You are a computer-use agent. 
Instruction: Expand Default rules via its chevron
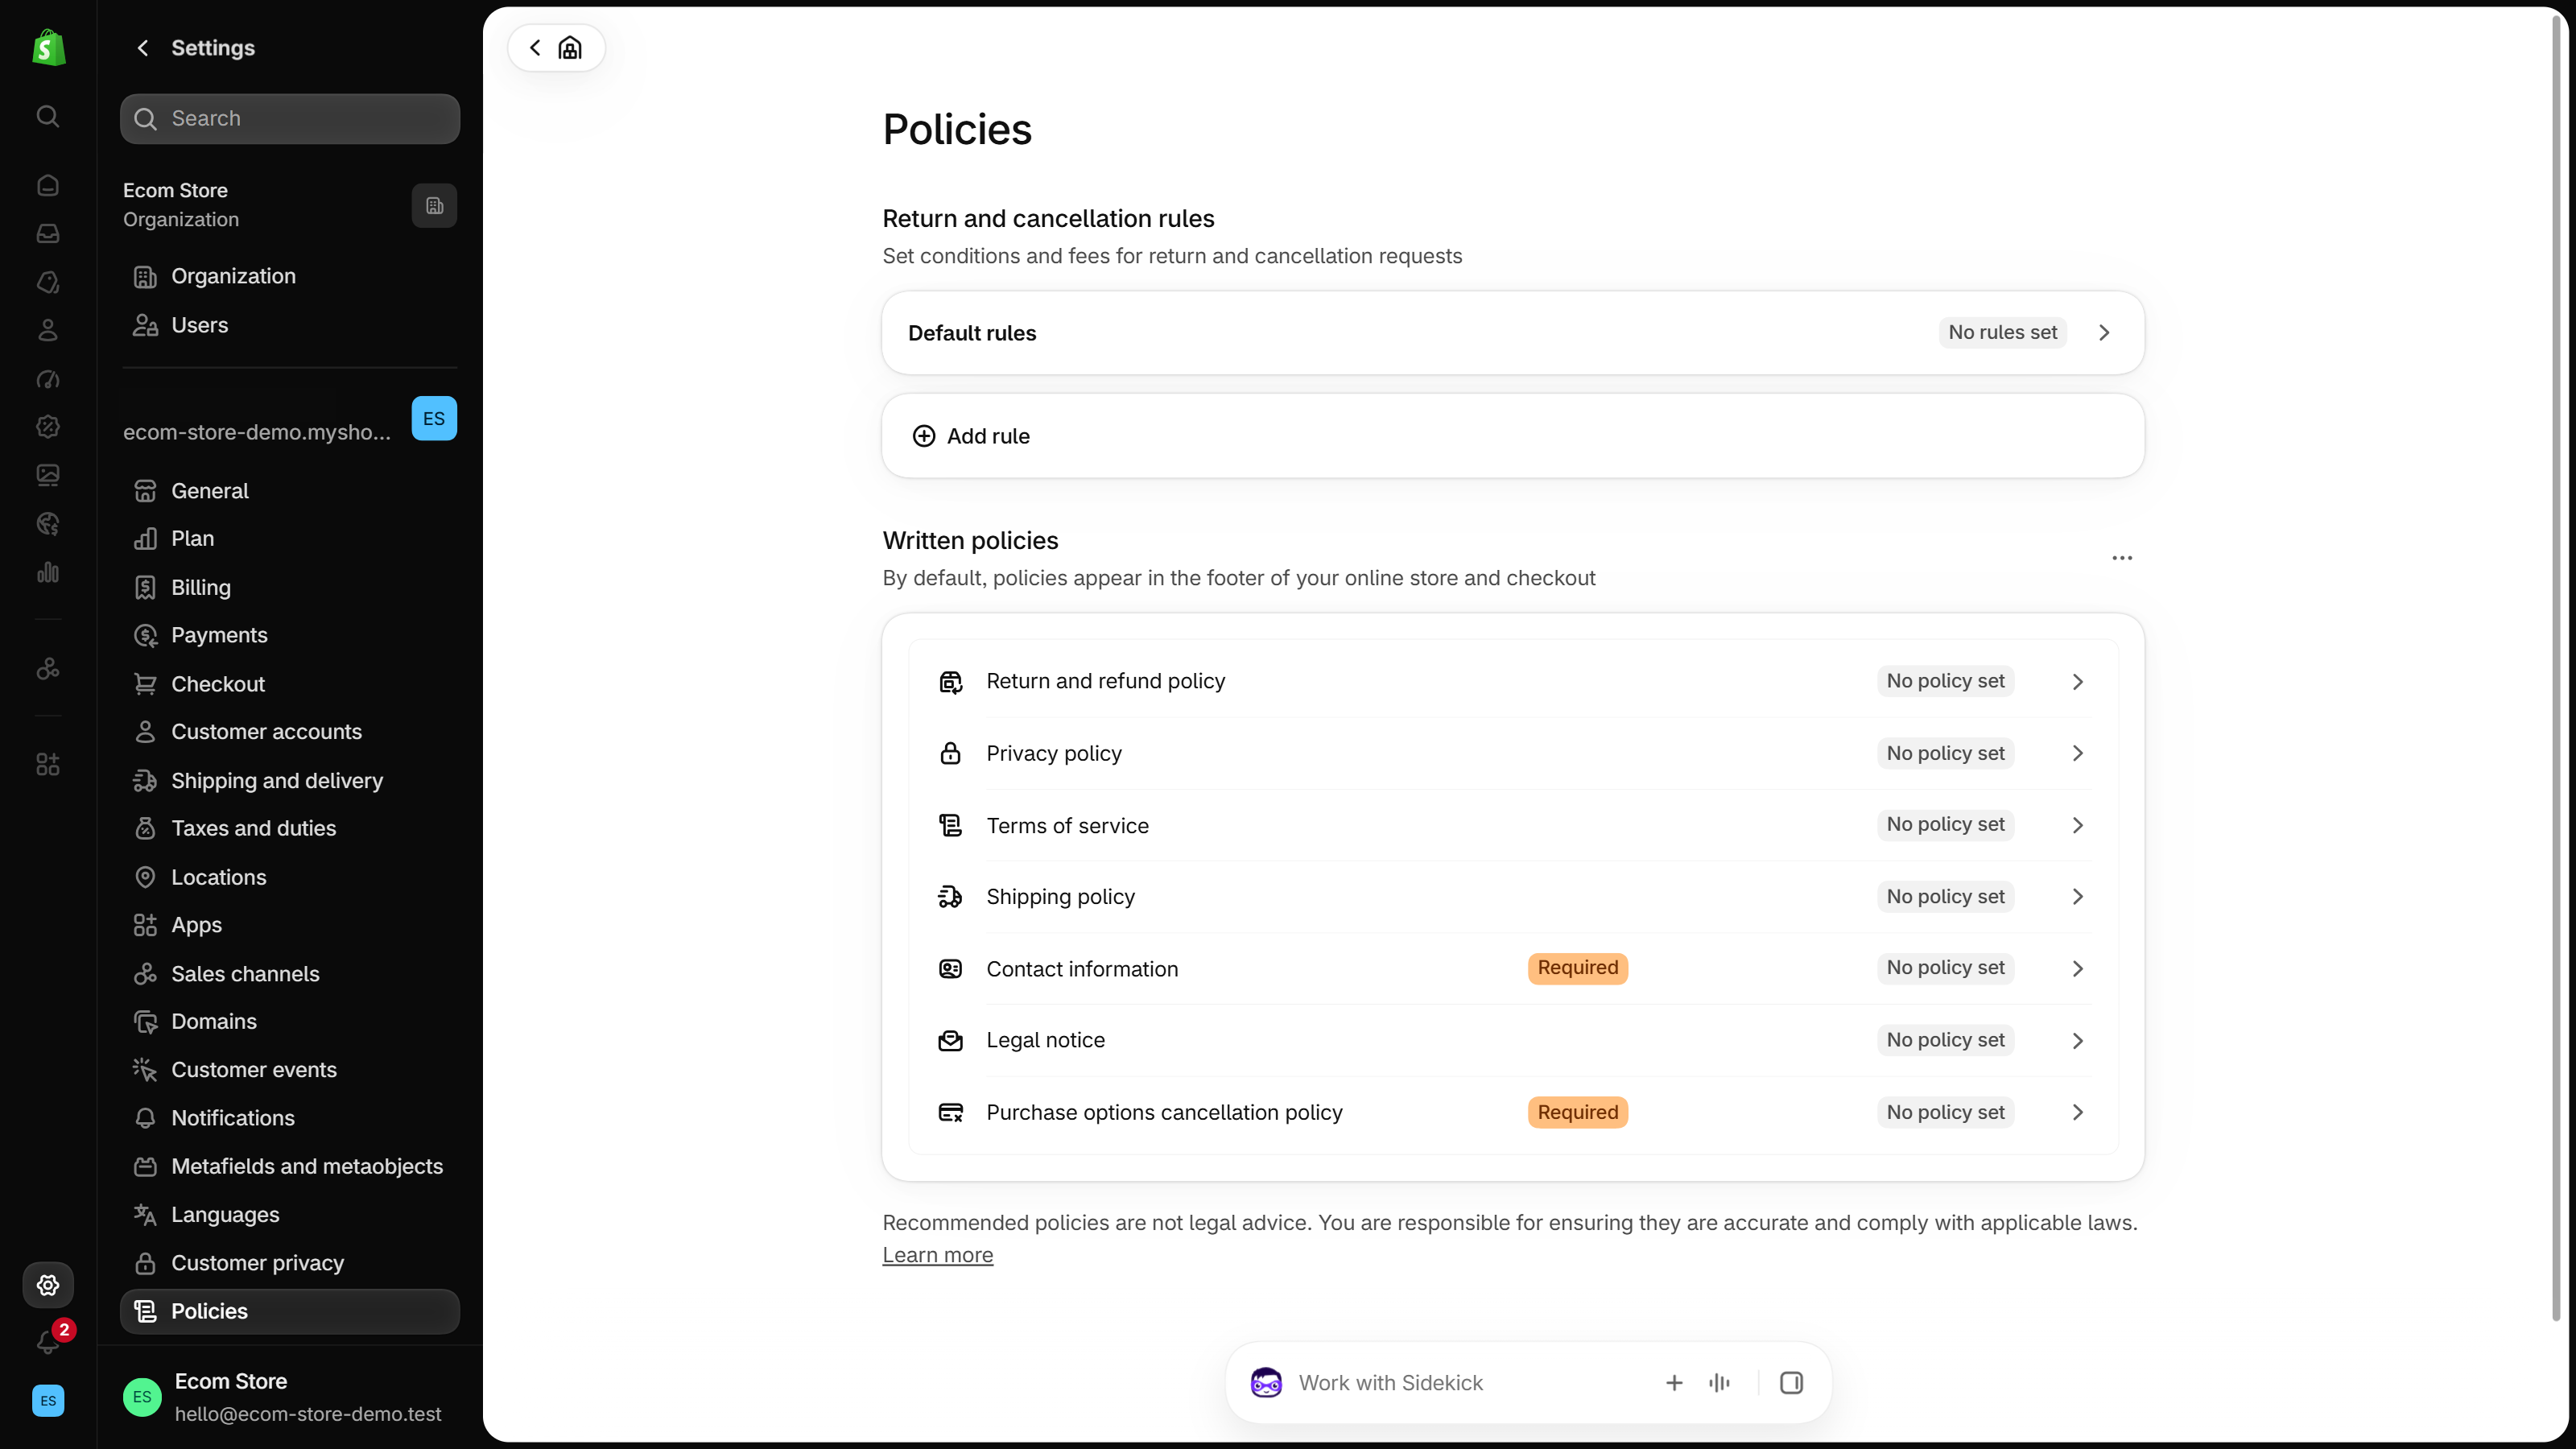click(x=2104, y=333)
